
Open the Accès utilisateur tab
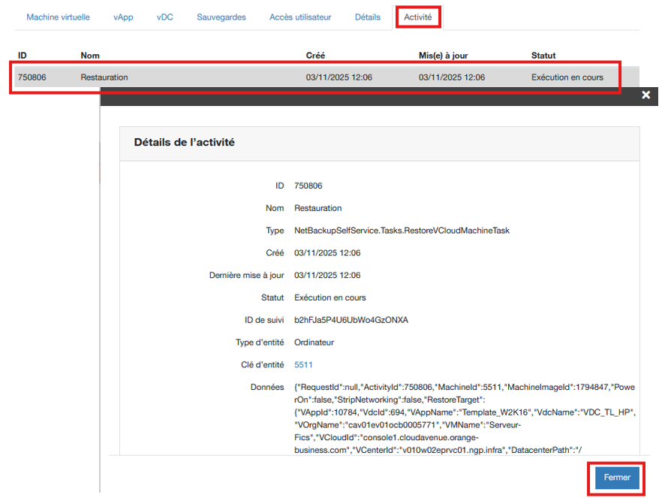[x=299, y=17]
